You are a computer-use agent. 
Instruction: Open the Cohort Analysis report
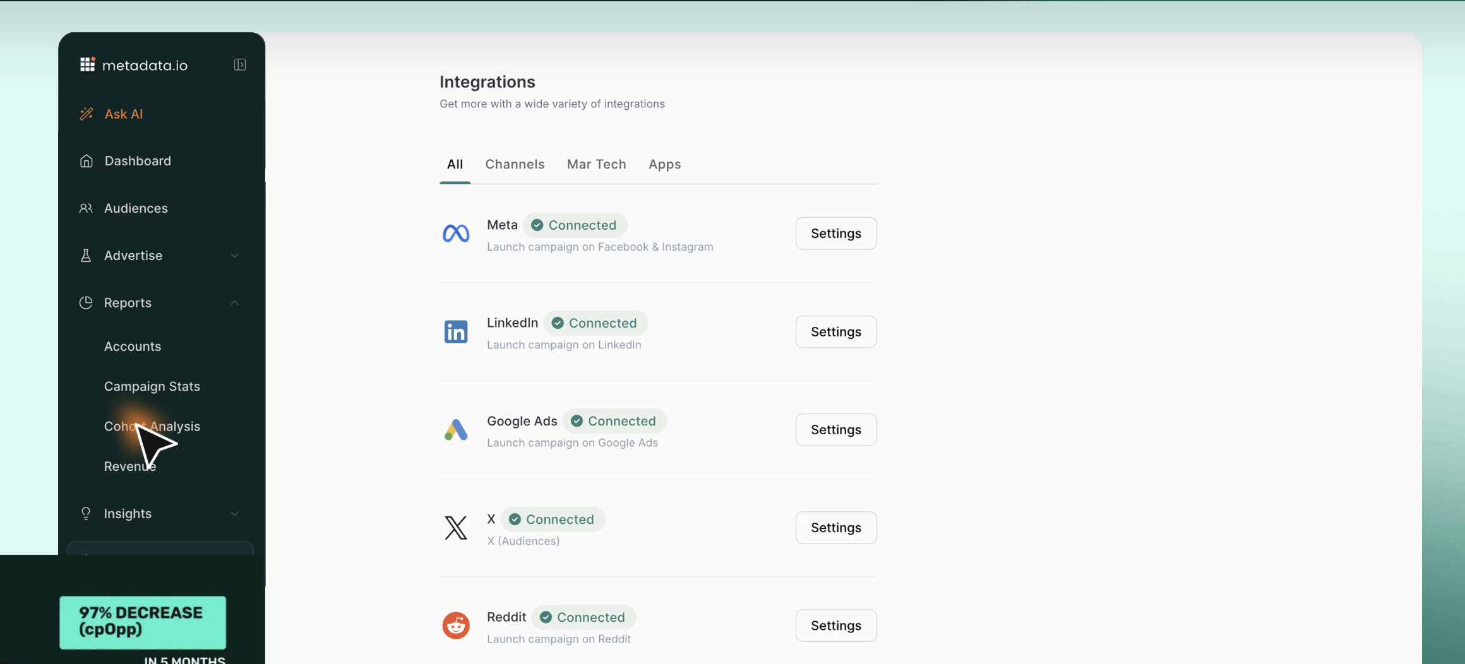click(x=152, y=426)
